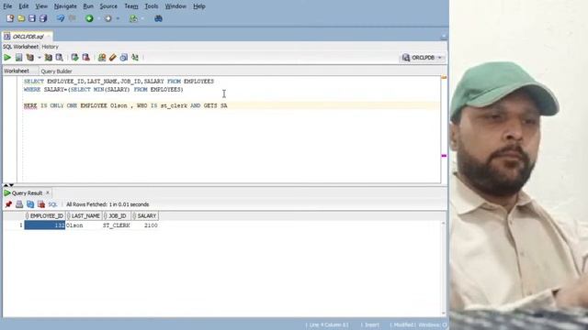Sort by the SALARY column header
The width and height of the screenshot is (588, 330).
point(145,216)
